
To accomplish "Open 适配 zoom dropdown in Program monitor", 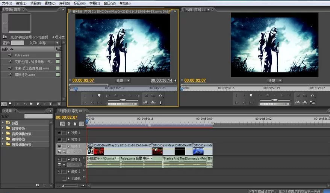I will click(275, 80).
